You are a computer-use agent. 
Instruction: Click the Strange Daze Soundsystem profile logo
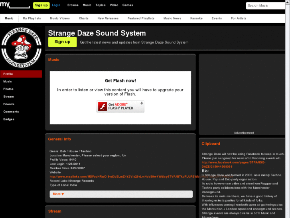coord(22,48)
